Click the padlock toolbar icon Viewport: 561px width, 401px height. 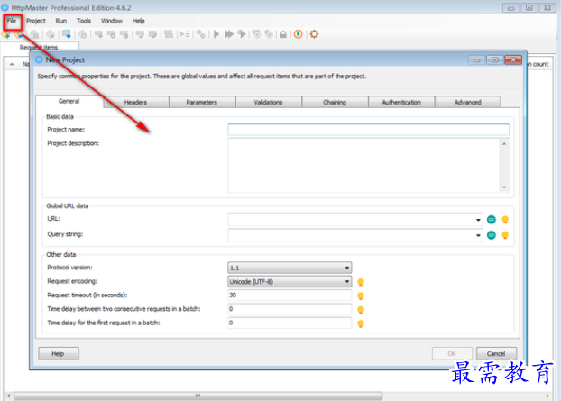pos(283,34)
